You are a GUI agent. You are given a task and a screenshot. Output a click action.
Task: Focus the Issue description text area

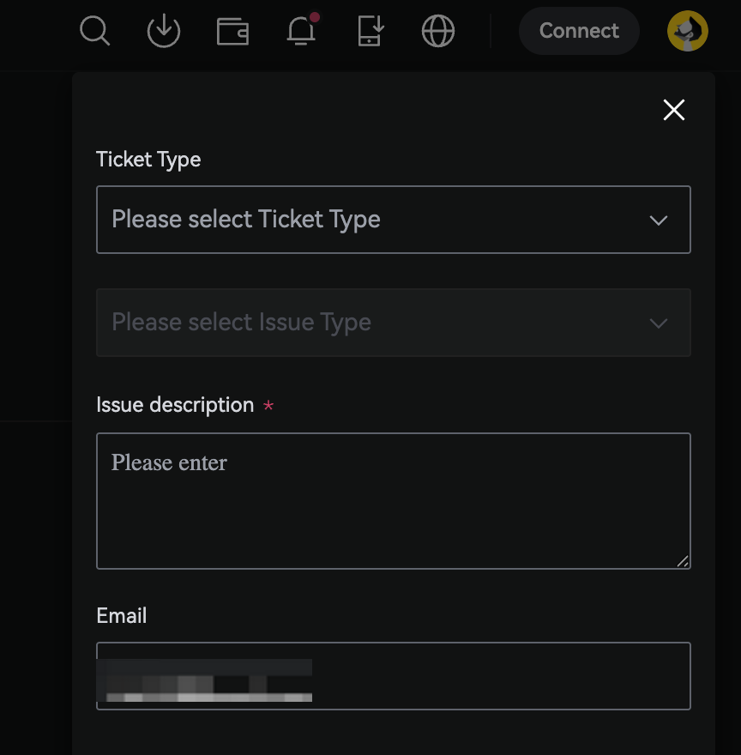tap(393, 501)
